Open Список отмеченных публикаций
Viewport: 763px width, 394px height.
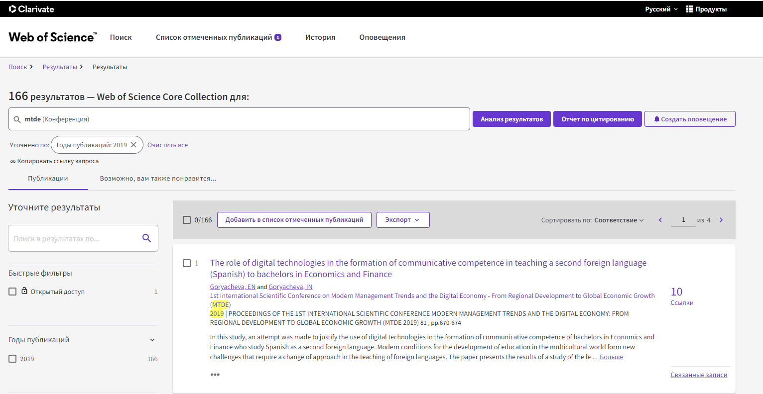pyautogui.click(x=214, y=37)
